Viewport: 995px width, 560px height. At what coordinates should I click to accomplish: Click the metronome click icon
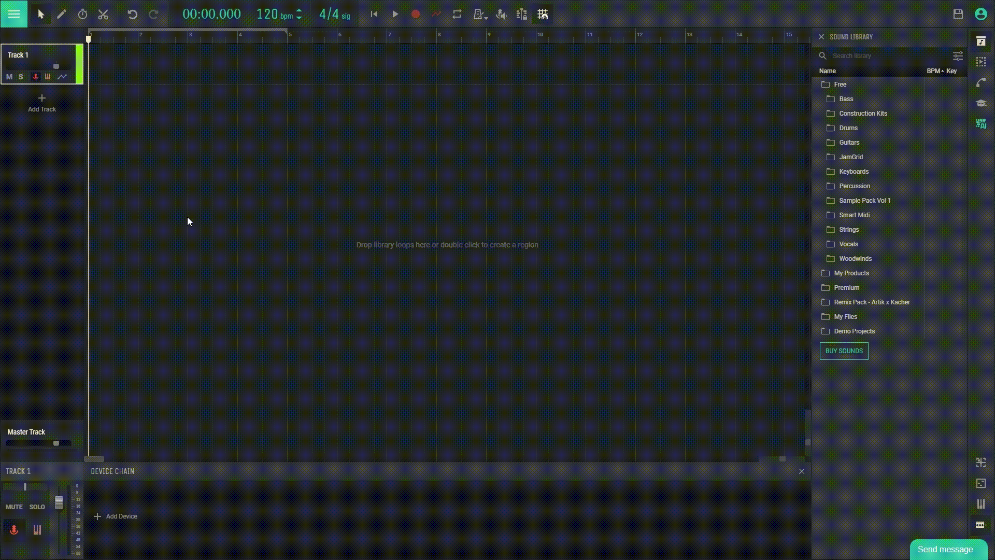(x=478, y=15)
